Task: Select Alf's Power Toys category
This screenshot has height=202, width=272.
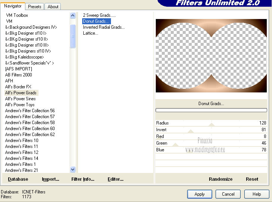Action: pyautogui.click(x=20, y=105)
